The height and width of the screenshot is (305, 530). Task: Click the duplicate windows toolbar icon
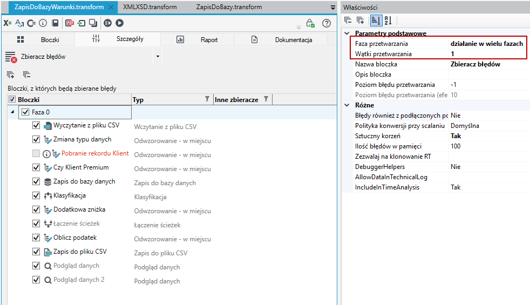(x=93, y=23)
